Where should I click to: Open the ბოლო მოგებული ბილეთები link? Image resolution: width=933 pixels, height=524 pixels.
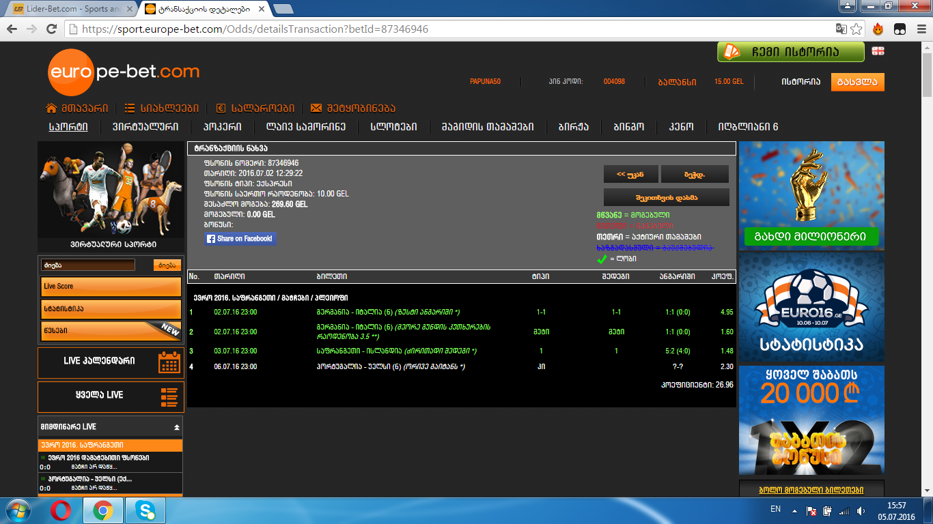[x=811, y=490]
